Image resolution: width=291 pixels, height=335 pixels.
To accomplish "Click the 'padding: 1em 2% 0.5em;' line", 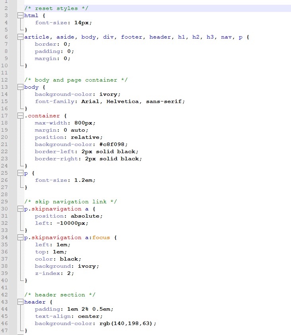I will coord(74,309).
